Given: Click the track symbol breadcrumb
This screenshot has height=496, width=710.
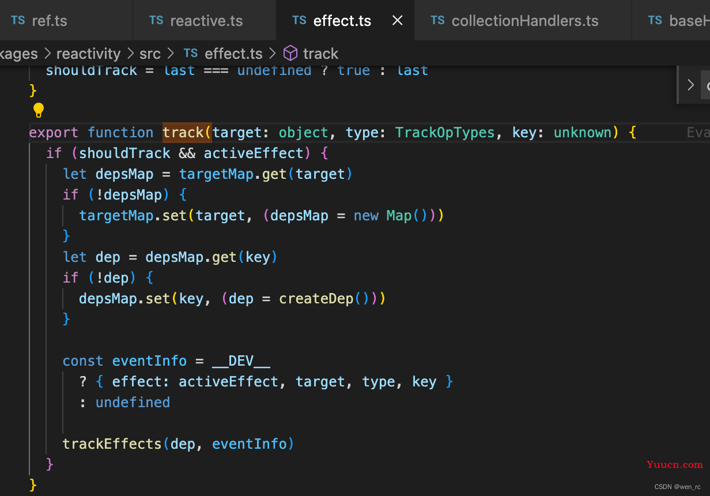Looking at the screenshot, I should tap(320, 54).
